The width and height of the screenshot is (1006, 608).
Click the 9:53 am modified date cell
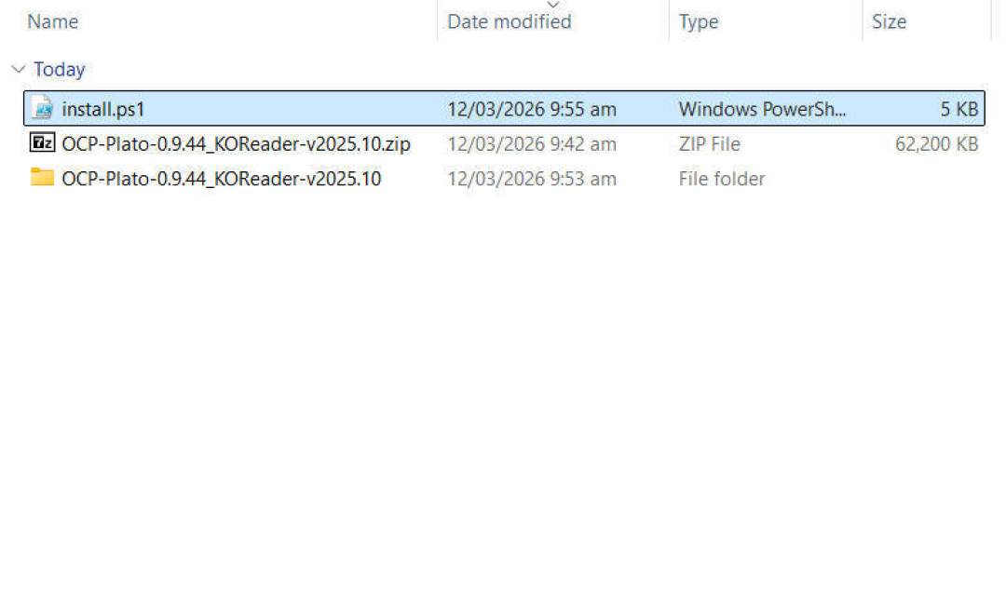pyautogui.click(x=532, y=178)
